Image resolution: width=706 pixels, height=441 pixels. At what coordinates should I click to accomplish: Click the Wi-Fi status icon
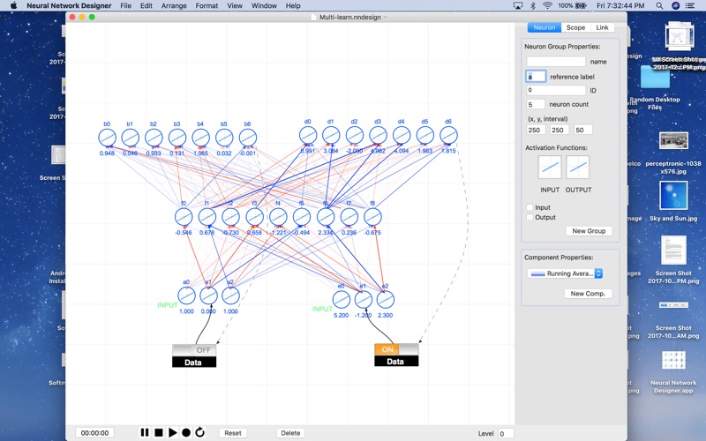tap(547, 6)
